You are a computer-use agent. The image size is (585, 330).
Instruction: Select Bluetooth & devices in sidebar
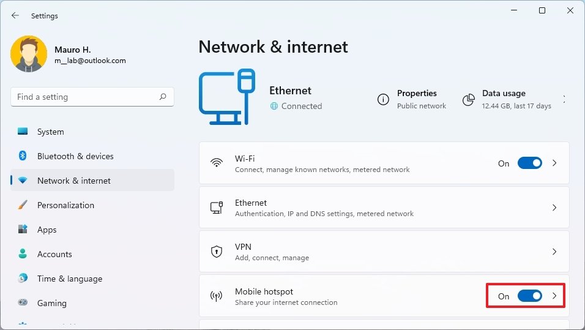point(75,156)
